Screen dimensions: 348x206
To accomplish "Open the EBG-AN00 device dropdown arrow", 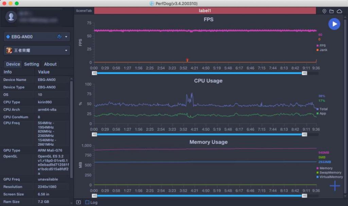I will coord(66,37).
